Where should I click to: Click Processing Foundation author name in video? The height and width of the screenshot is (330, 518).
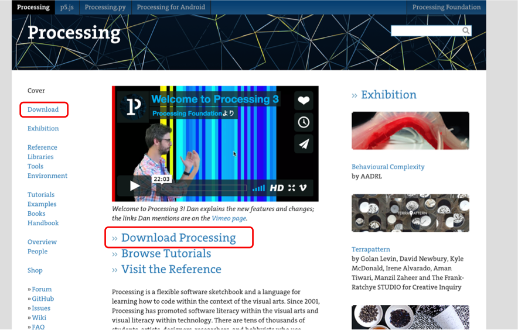point(187,113)
